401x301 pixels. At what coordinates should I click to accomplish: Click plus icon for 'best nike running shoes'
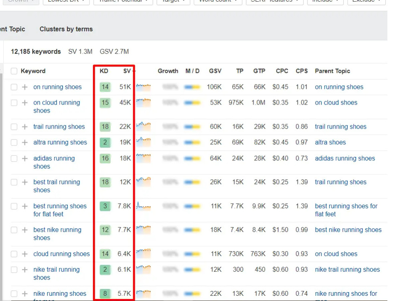pyautogui.click(x=24, y=230)
